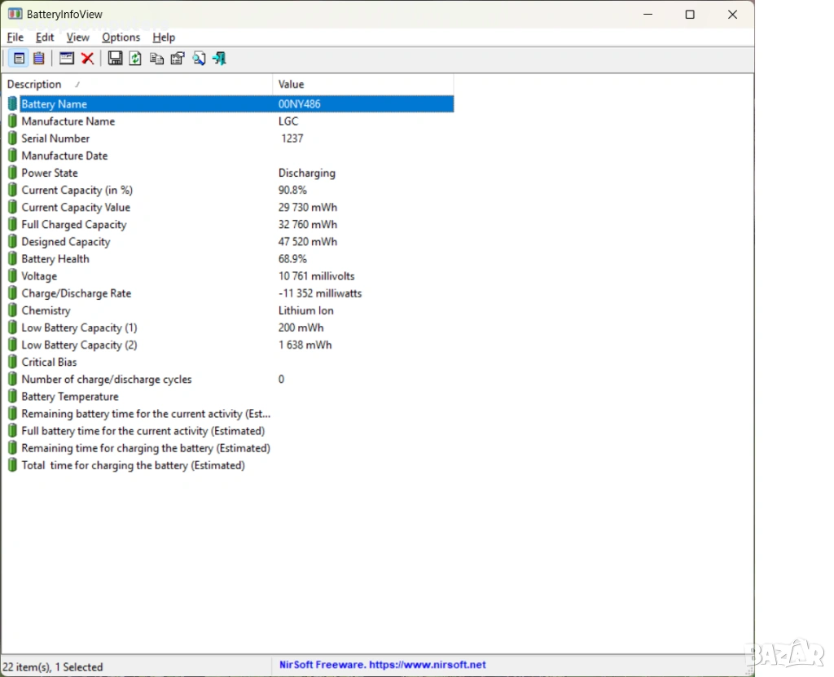
Task: Open the Options menu
Action: point(121,37)
